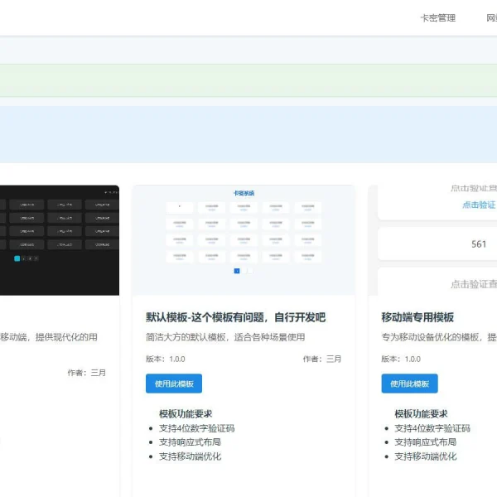
Task: Click the 提供现代化的用 description in dark template card
Action: [49, 337]
